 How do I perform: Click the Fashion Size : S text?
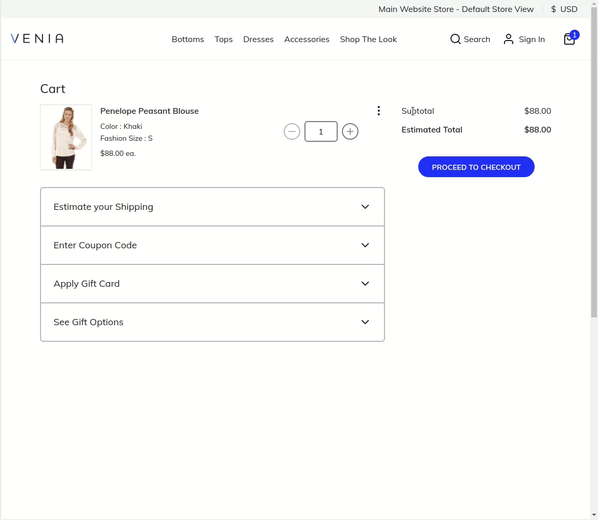click(x=126, y=138)
